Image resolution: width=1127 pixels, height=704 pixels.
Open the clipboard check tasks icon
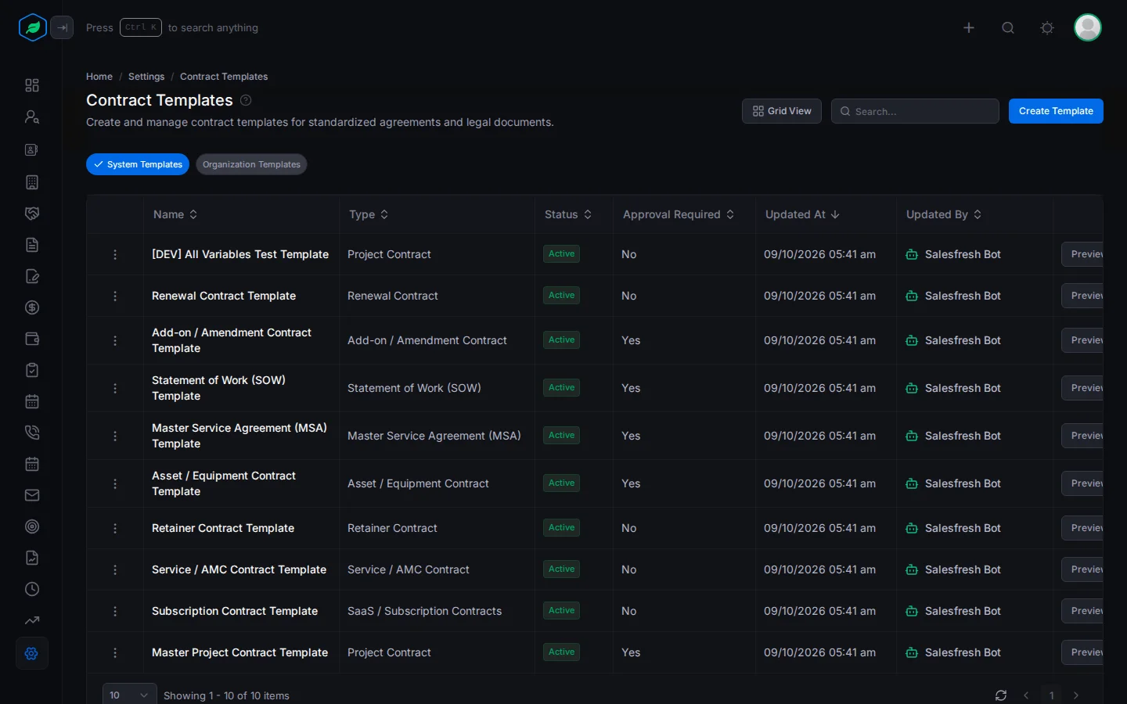(x=32, y=370)
